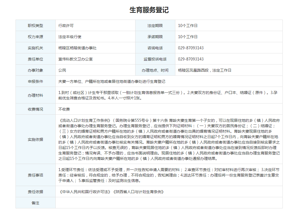Viewport: 298px width, 213px height.
Task: Click the 办事对象 value 公民
Action: pyautogui.click(x=62, y=70)
